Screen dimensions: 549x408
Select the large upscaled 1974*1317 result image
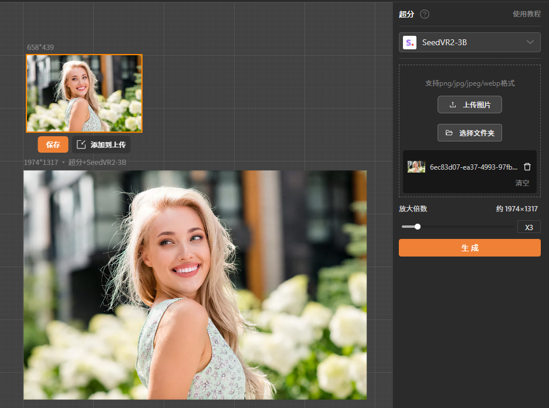(x=195, y=285)
